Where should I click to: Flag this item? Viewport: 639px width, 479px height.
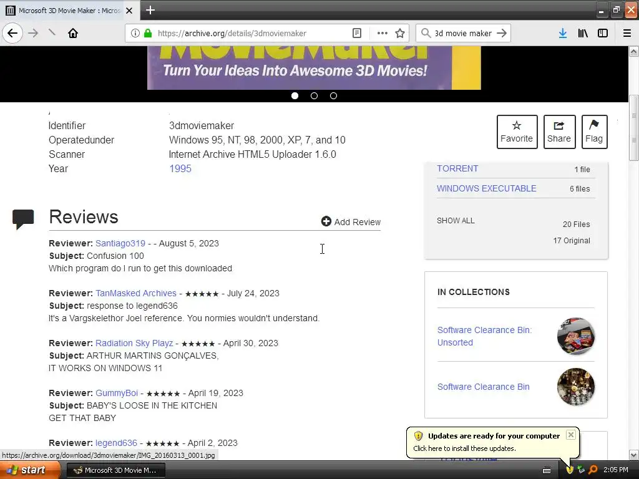[x=594, y=132]
